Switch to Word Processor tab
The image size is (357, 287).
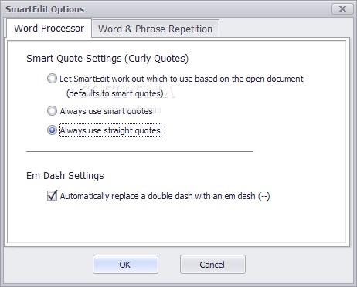[x=49, y=29]
